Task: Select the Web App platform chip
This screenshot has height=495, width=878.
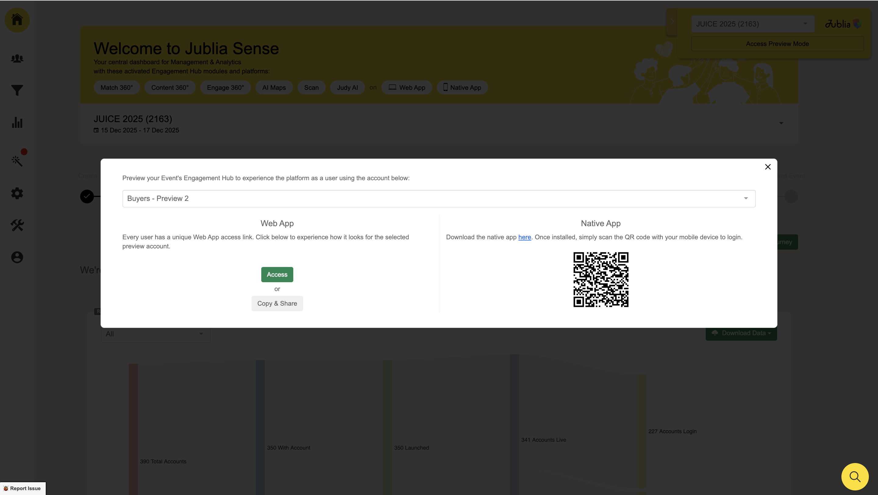Action: (407, 87)
